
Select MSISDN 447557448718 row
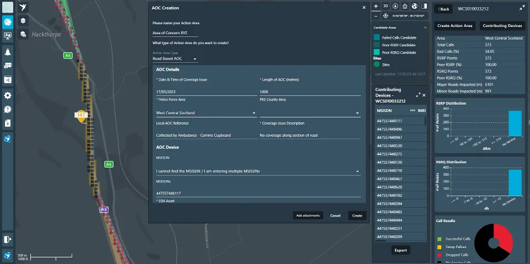pyautogui.click(x=400, y=170)
